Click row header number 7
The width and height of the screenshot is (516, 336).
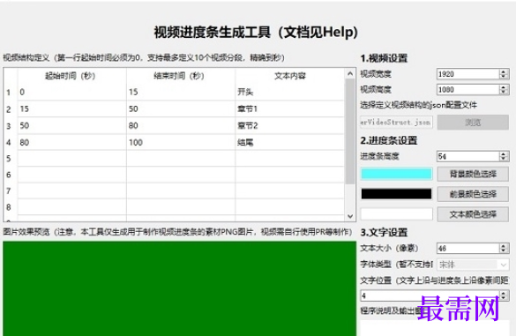[x=9, y=190]
